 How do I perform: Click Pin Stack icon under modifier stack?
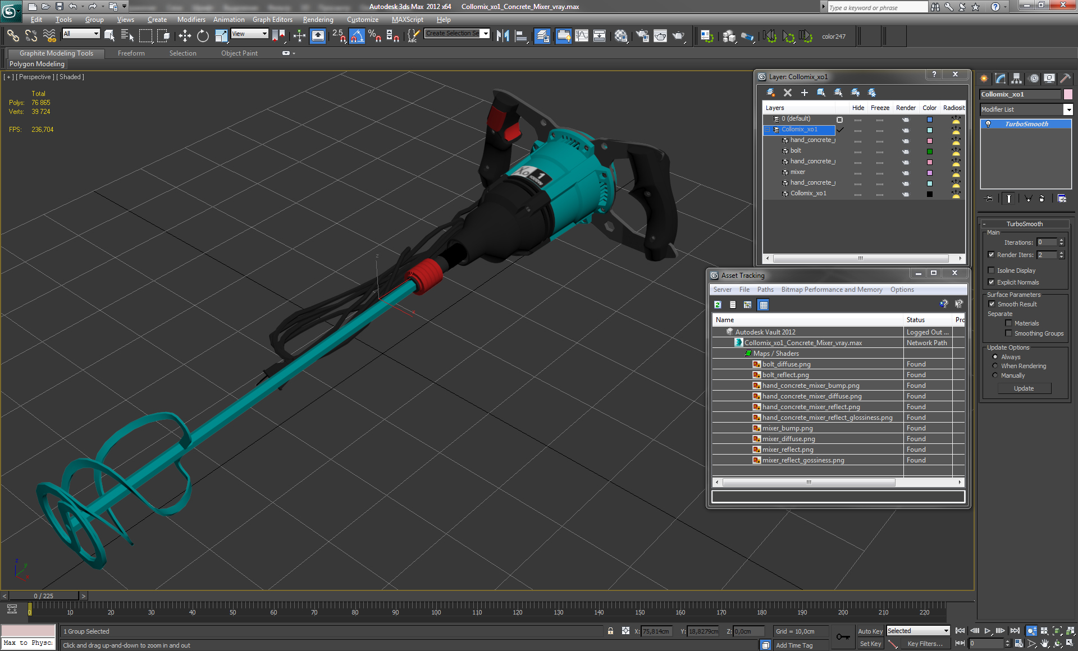(989, 198)
